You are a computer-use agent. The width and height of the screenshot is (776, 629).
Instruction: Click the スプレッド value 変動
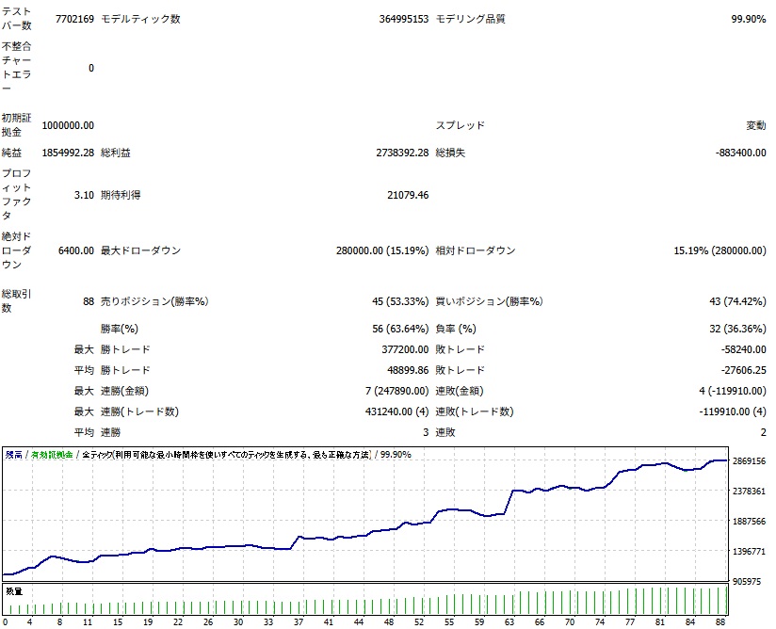755,125
